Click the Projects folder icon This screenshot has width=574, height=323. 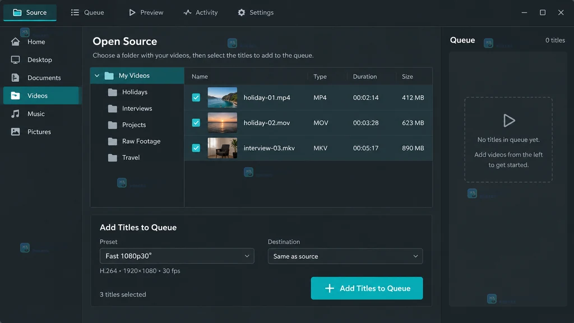[x=112, y=125]
